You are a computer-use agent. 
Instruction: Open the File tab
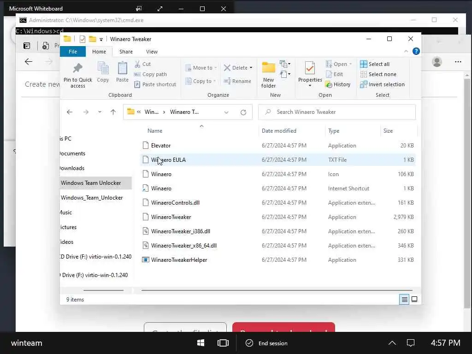point(73,52)
